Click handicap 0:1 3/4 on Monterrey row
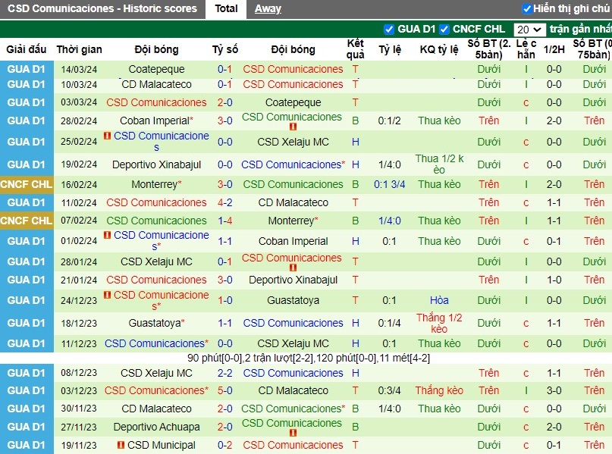Viewport: 612px width, 454px height. [390, 184]
